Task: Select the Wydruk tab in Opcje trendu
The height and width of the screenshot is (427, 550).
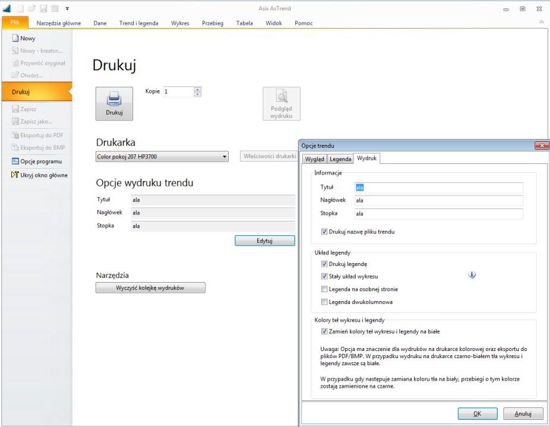Action: coord(366,158)
